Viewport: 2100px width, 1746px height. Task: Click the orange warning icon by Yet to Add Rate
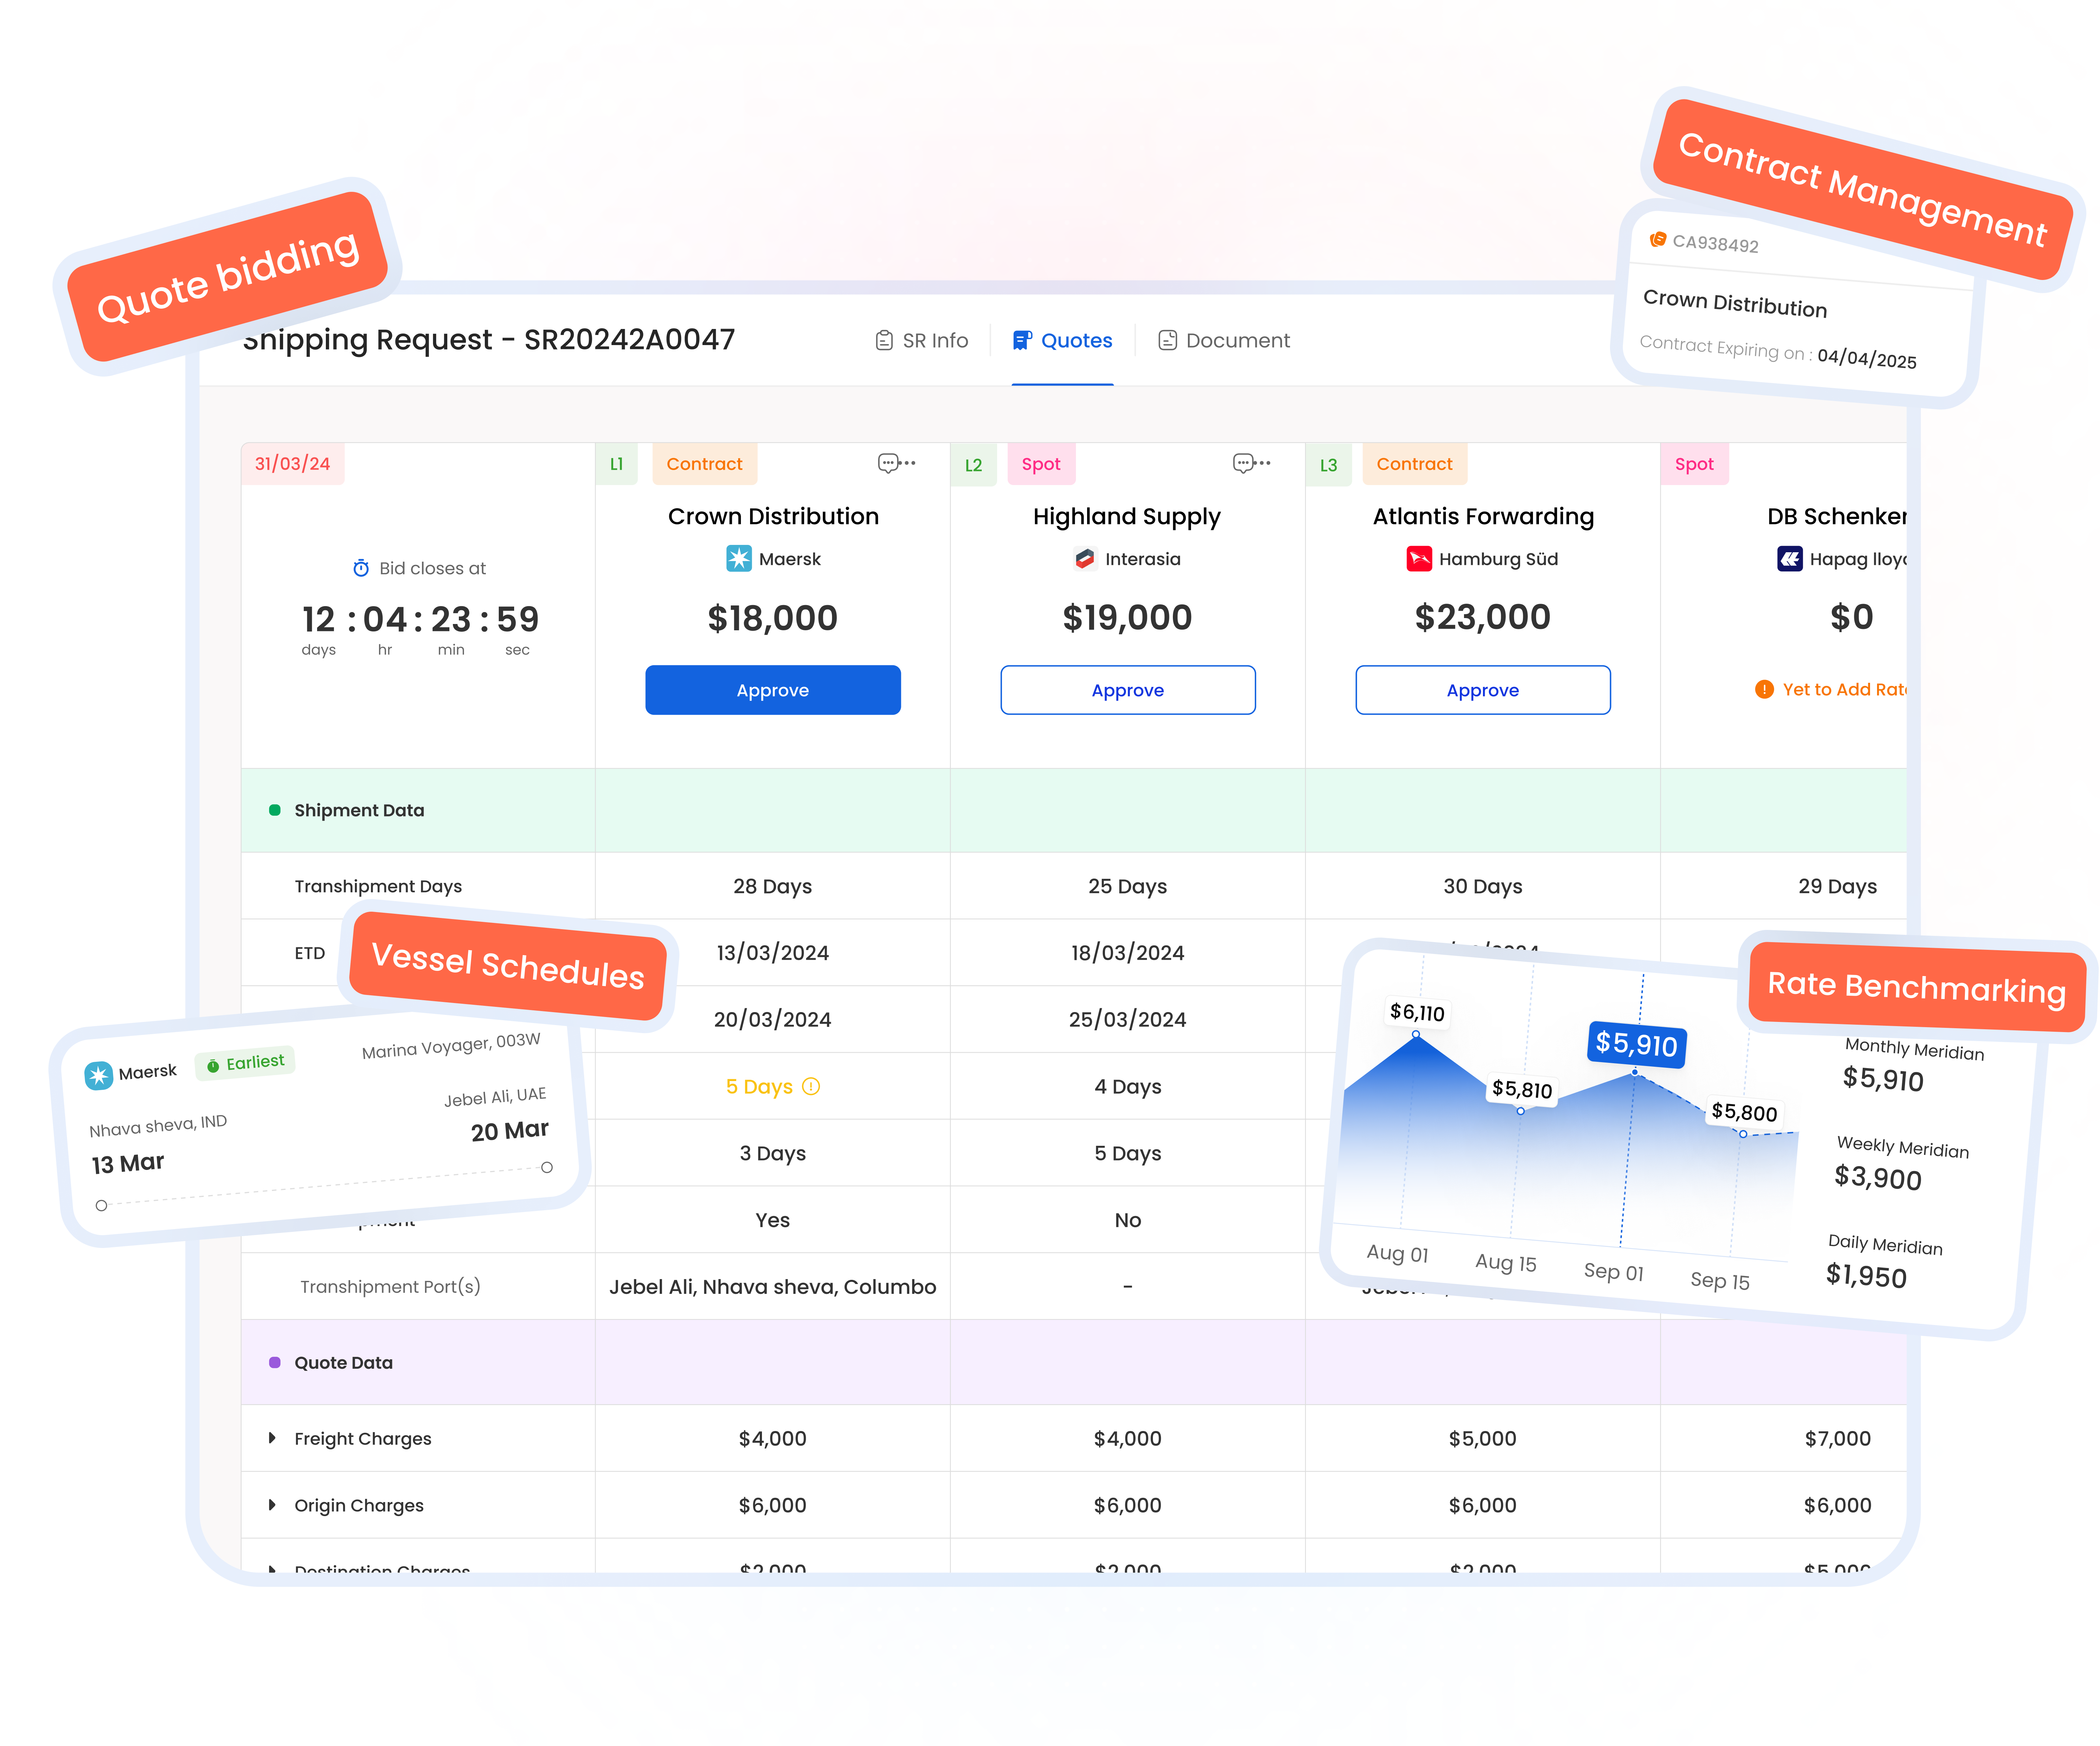[x=1764, y=689]
